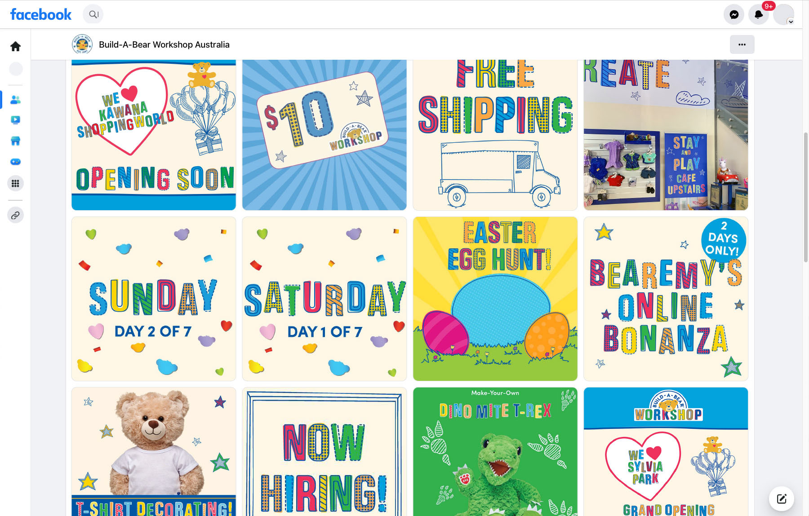The height and width of the screenshot is (516, 809).
Task: Open the Easter Egg Hunt photo
Action: pos(495,299)
